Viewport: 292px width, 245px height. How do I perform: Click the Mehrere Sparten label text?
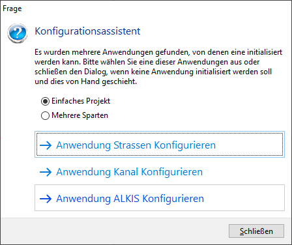[80, 115]
